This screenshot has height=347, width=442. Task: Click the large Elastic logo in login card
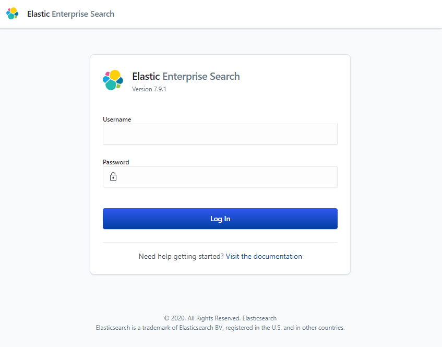[113, 80]
